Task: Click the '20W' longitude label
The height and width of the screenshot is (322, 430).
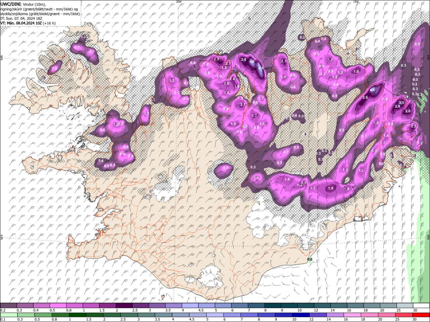Action: click(x=179, y=2)
